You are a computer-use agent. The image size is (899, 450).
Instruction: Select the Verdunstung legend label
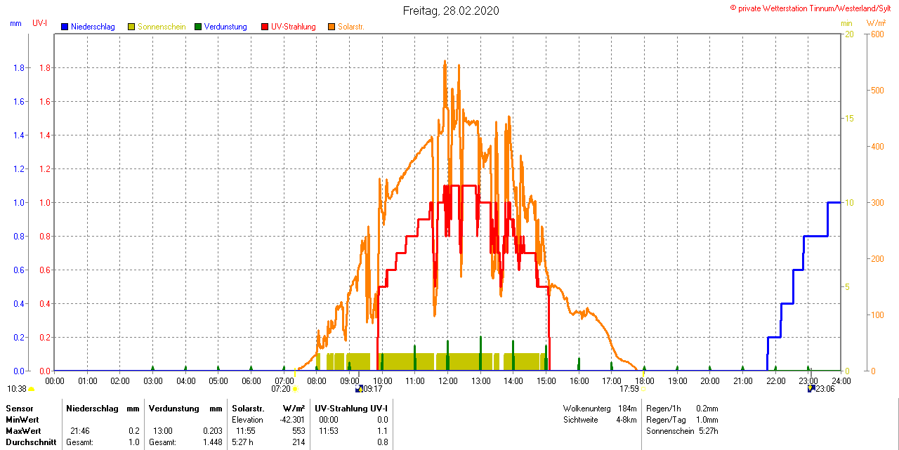coord(225,27)
